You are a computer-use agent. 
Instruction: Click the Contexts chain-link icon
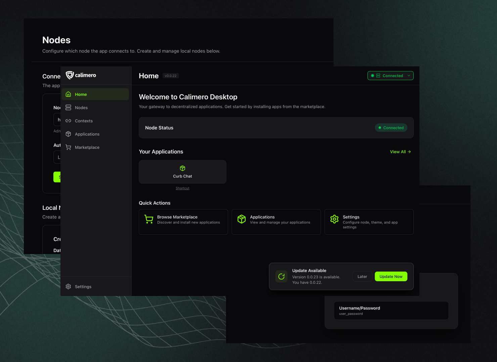(x=68, y=121)
